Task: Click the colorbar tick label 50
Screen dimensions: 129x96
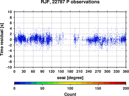Action: (42, 88)
